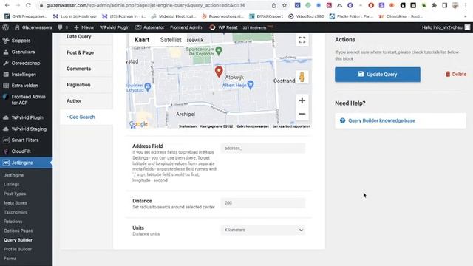This screenshot has height=266, width=473.
Task: Open Automator in the admin bar
Action: 149,27
